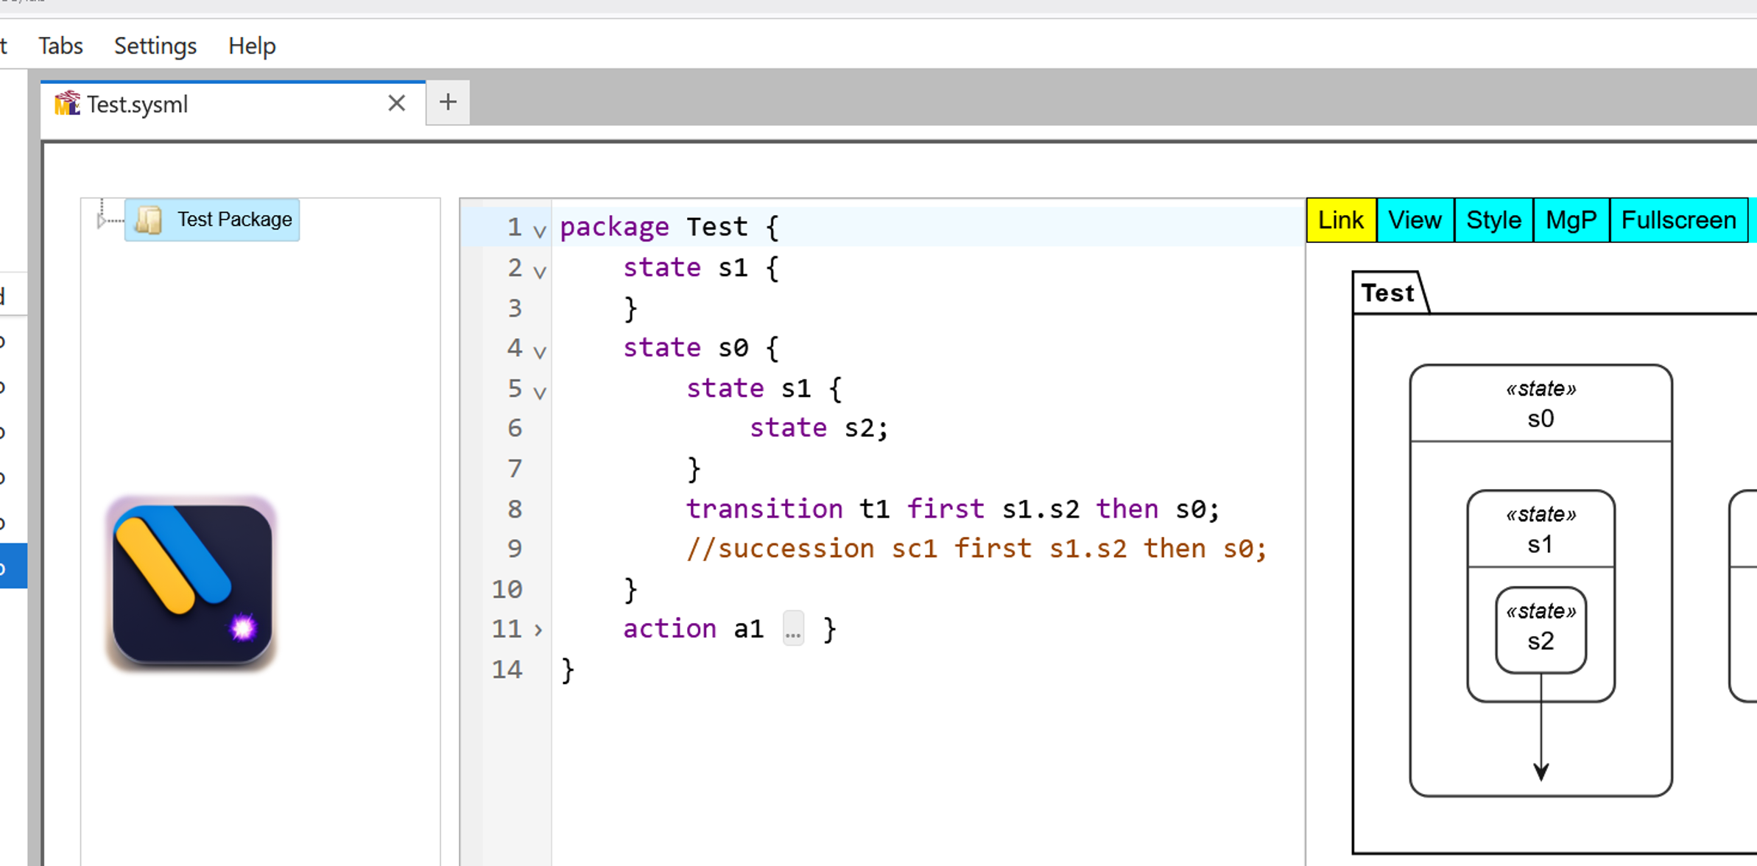
Task: Open the Settings menu
Action: click(x=155, y=46)
